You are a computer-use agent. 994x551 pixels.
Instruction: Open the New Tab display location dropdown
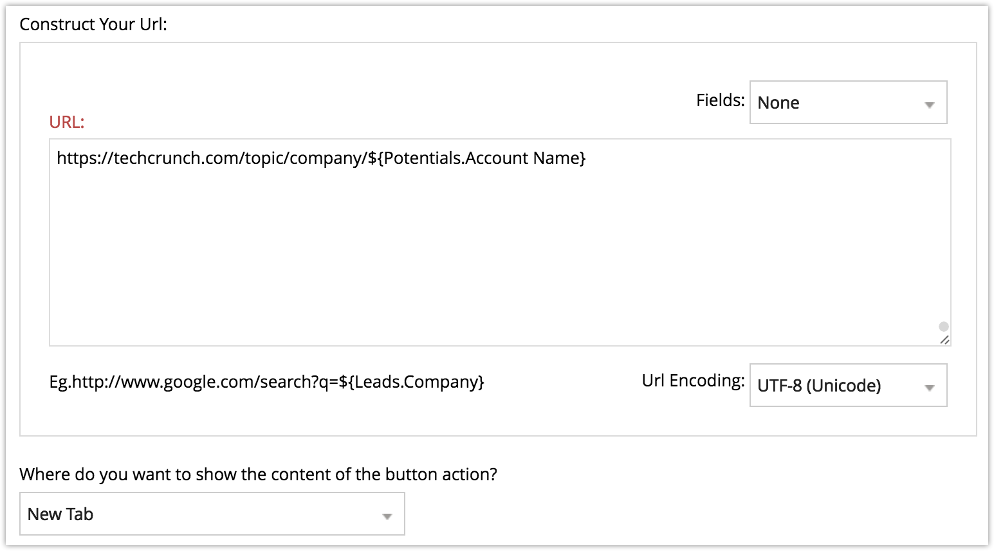click(x=212, y=514)
